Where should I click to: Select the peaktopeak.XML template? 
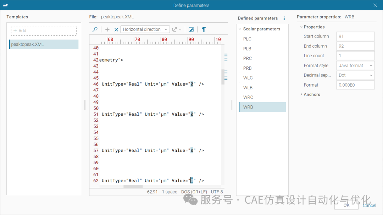click(x=44, y=44)
